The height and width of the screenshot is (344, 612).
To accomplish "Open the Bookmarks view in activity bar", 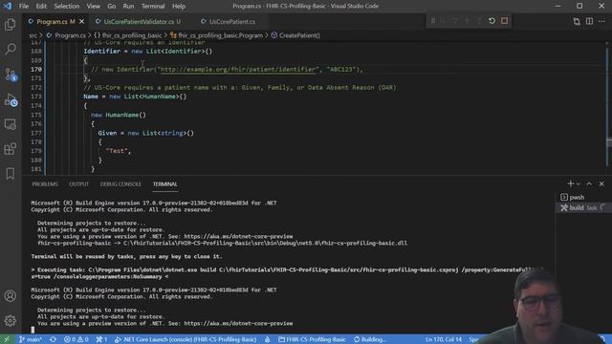I will 11,174.
